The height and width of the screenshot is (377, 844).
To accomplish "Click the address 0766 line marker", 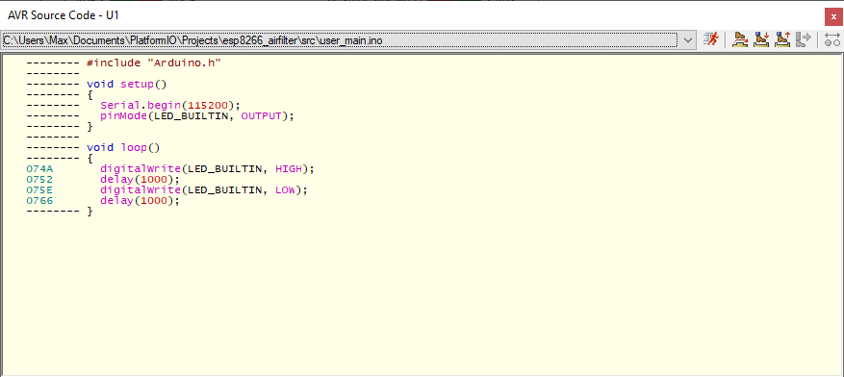I will click(x=39, y=201).
